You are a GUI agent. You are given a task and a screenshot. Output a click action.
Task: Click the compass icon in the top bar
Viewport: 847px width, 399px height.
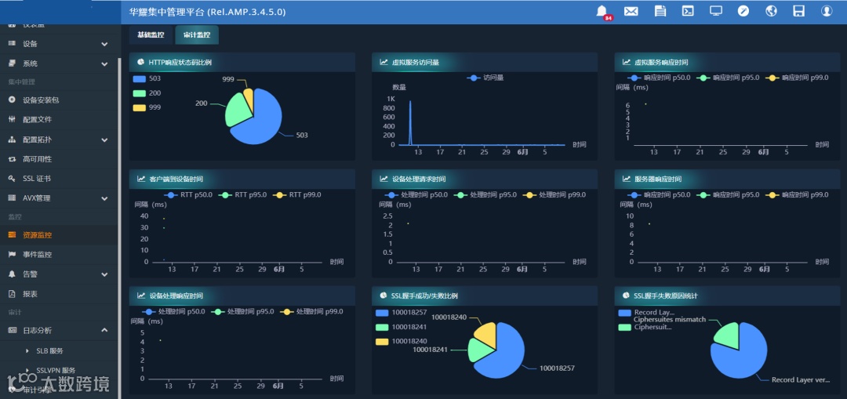tap(743, 11)
